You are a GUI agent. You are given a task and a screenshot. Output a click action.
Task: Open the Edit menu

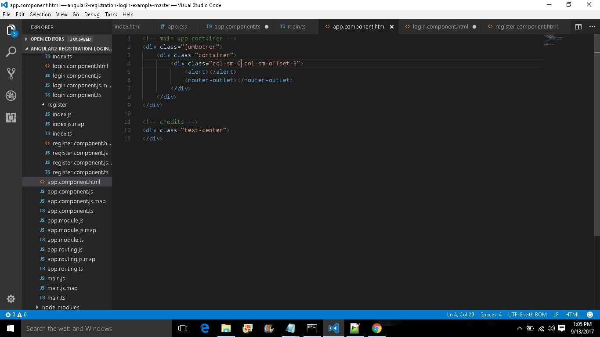coord(20,14)
